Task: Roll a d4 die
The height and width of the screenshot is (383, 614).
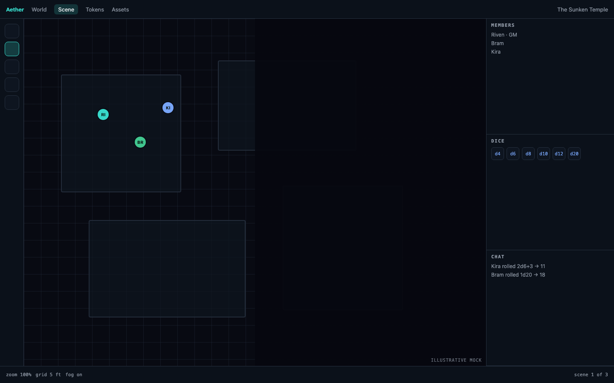Action: (x=498, y=154)
